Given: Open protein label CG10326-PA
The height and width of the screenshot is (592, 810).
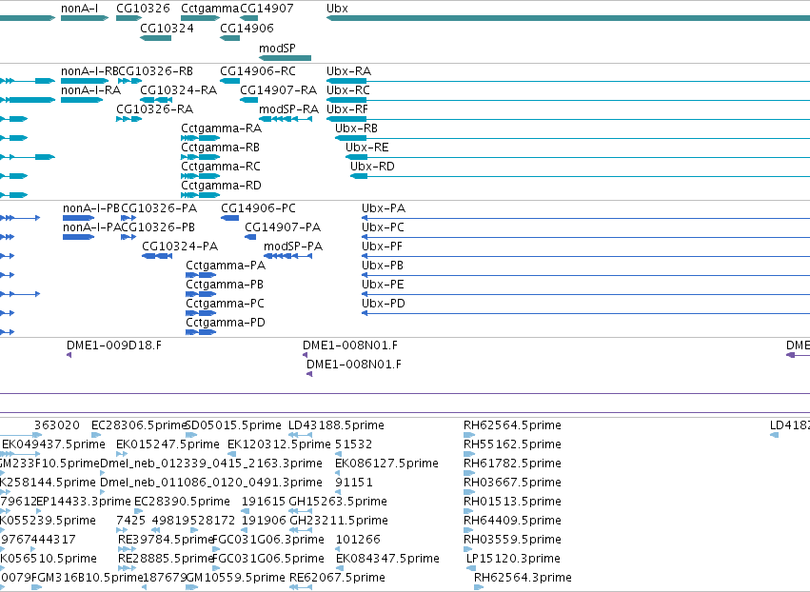Looking at the screenshot, I should coord(159,208).
